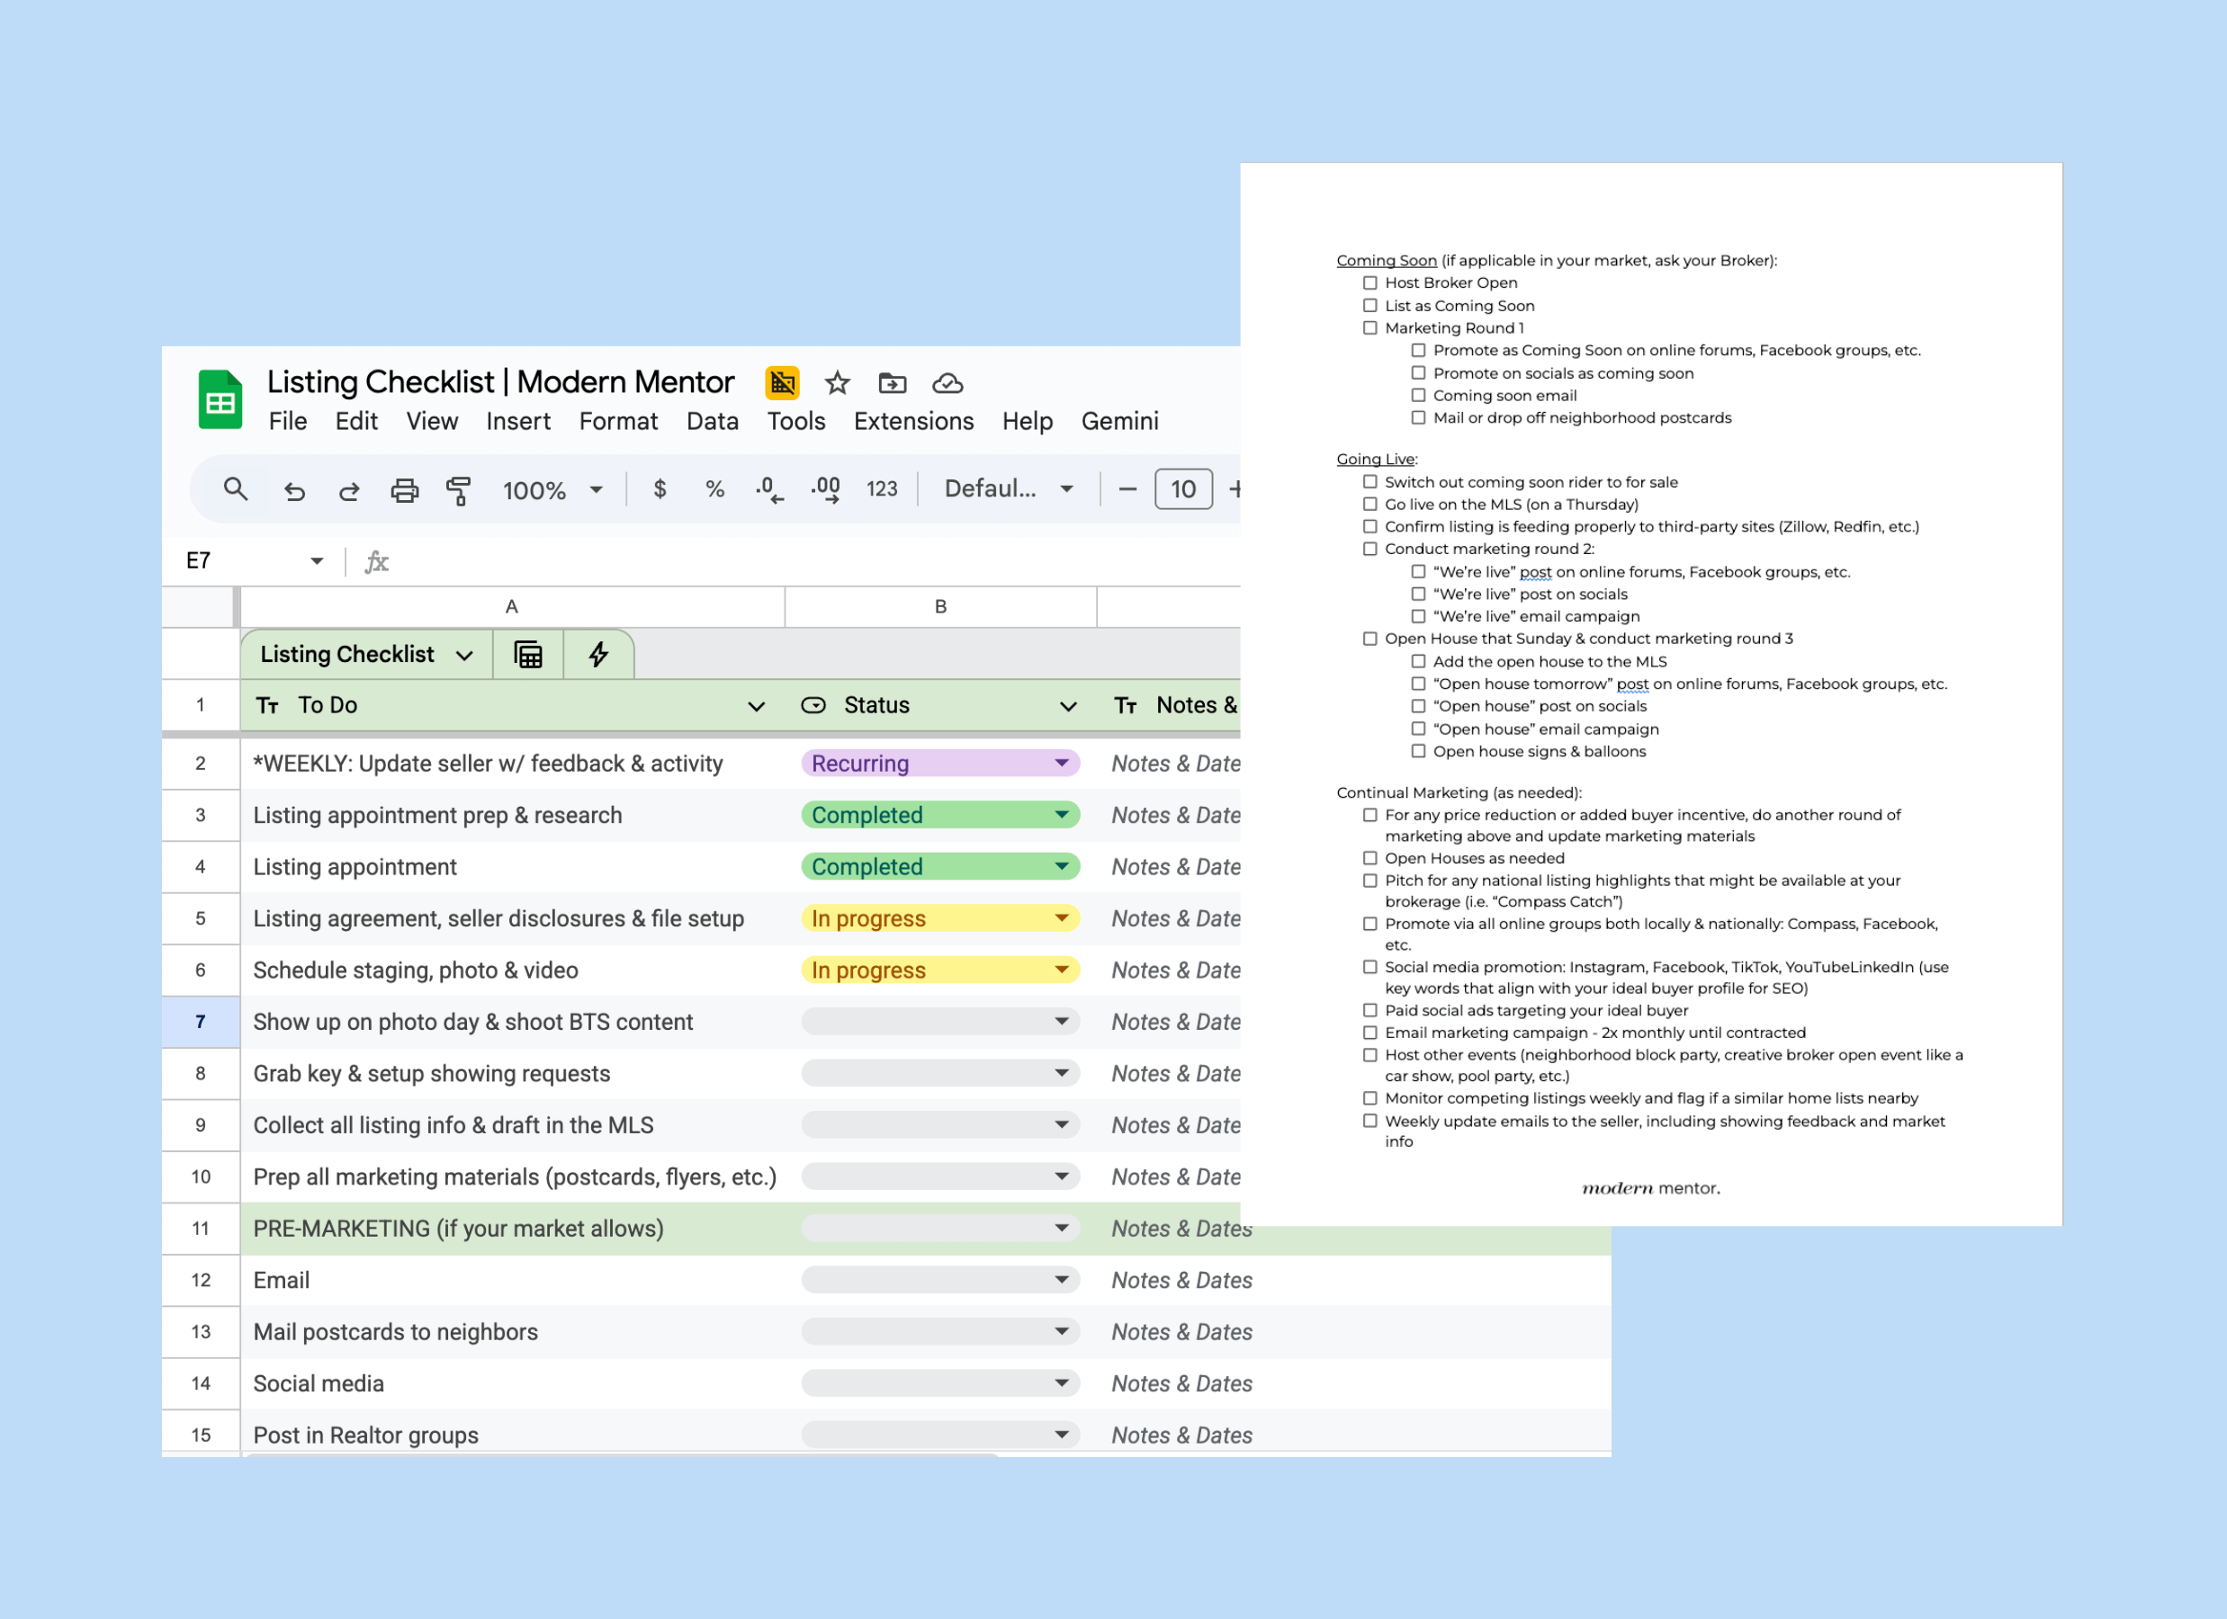Image resolution: width=2227 pixels, height=1619 pixels.
Task: Click the table view grid icon
Action: (528, 655)
